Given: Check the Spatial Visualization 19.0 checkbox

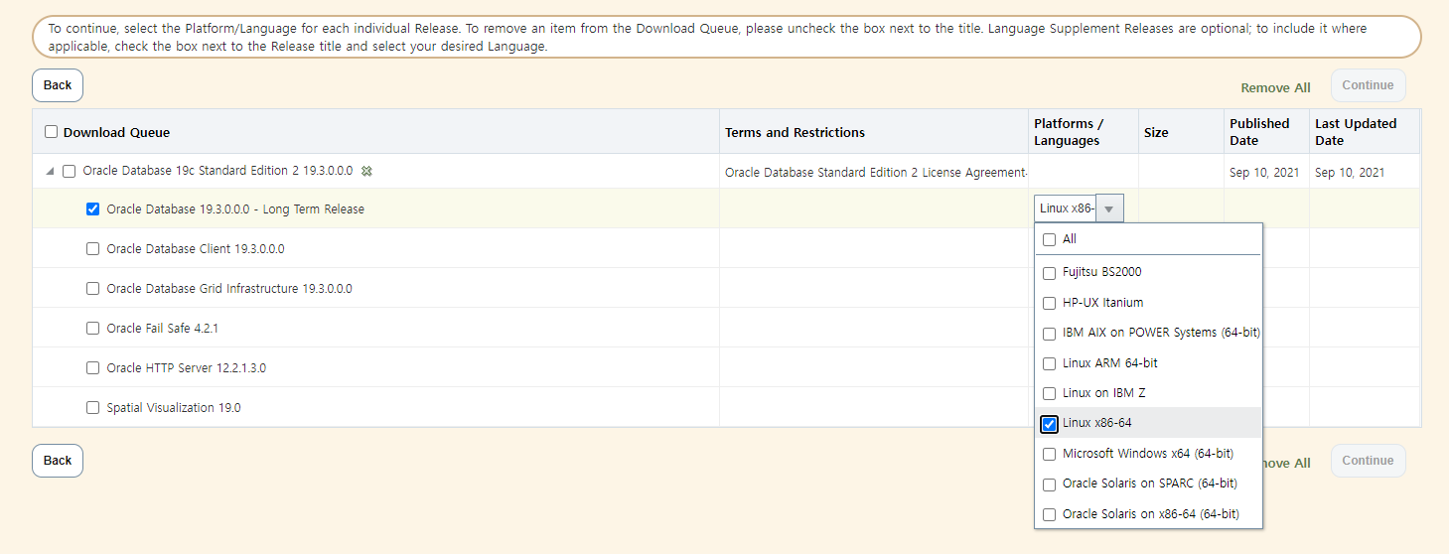Looking at the screenshot, I should pyautogui.click(x=93, y=407).
